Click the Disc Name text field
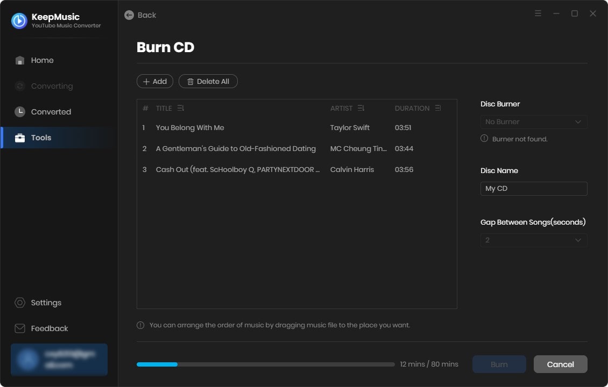Image resolution: width=608 pixels, height=387 pixels. pos(533,189)
